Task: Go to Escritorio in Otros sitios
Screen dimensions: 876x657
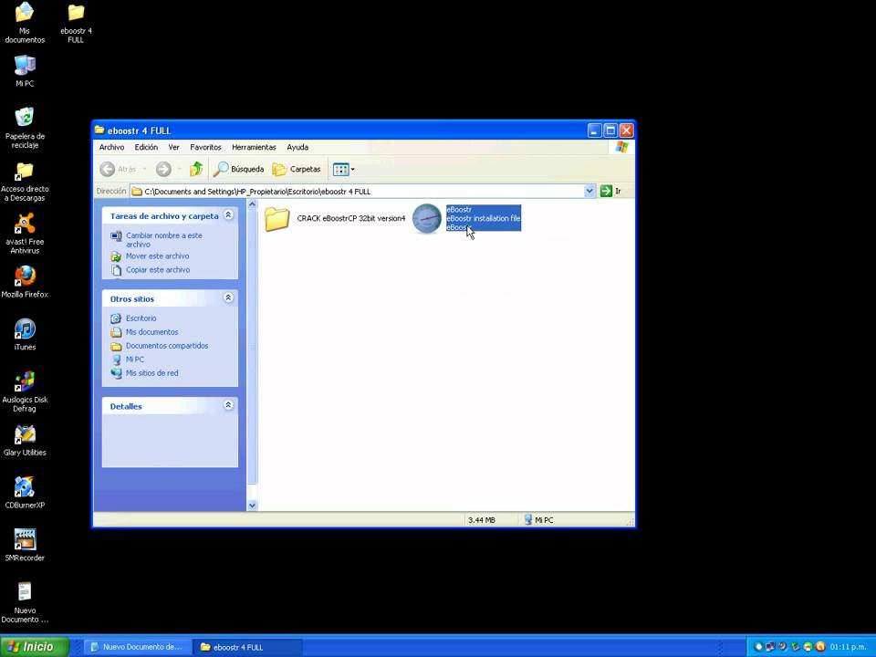Action: click(141, 318)
